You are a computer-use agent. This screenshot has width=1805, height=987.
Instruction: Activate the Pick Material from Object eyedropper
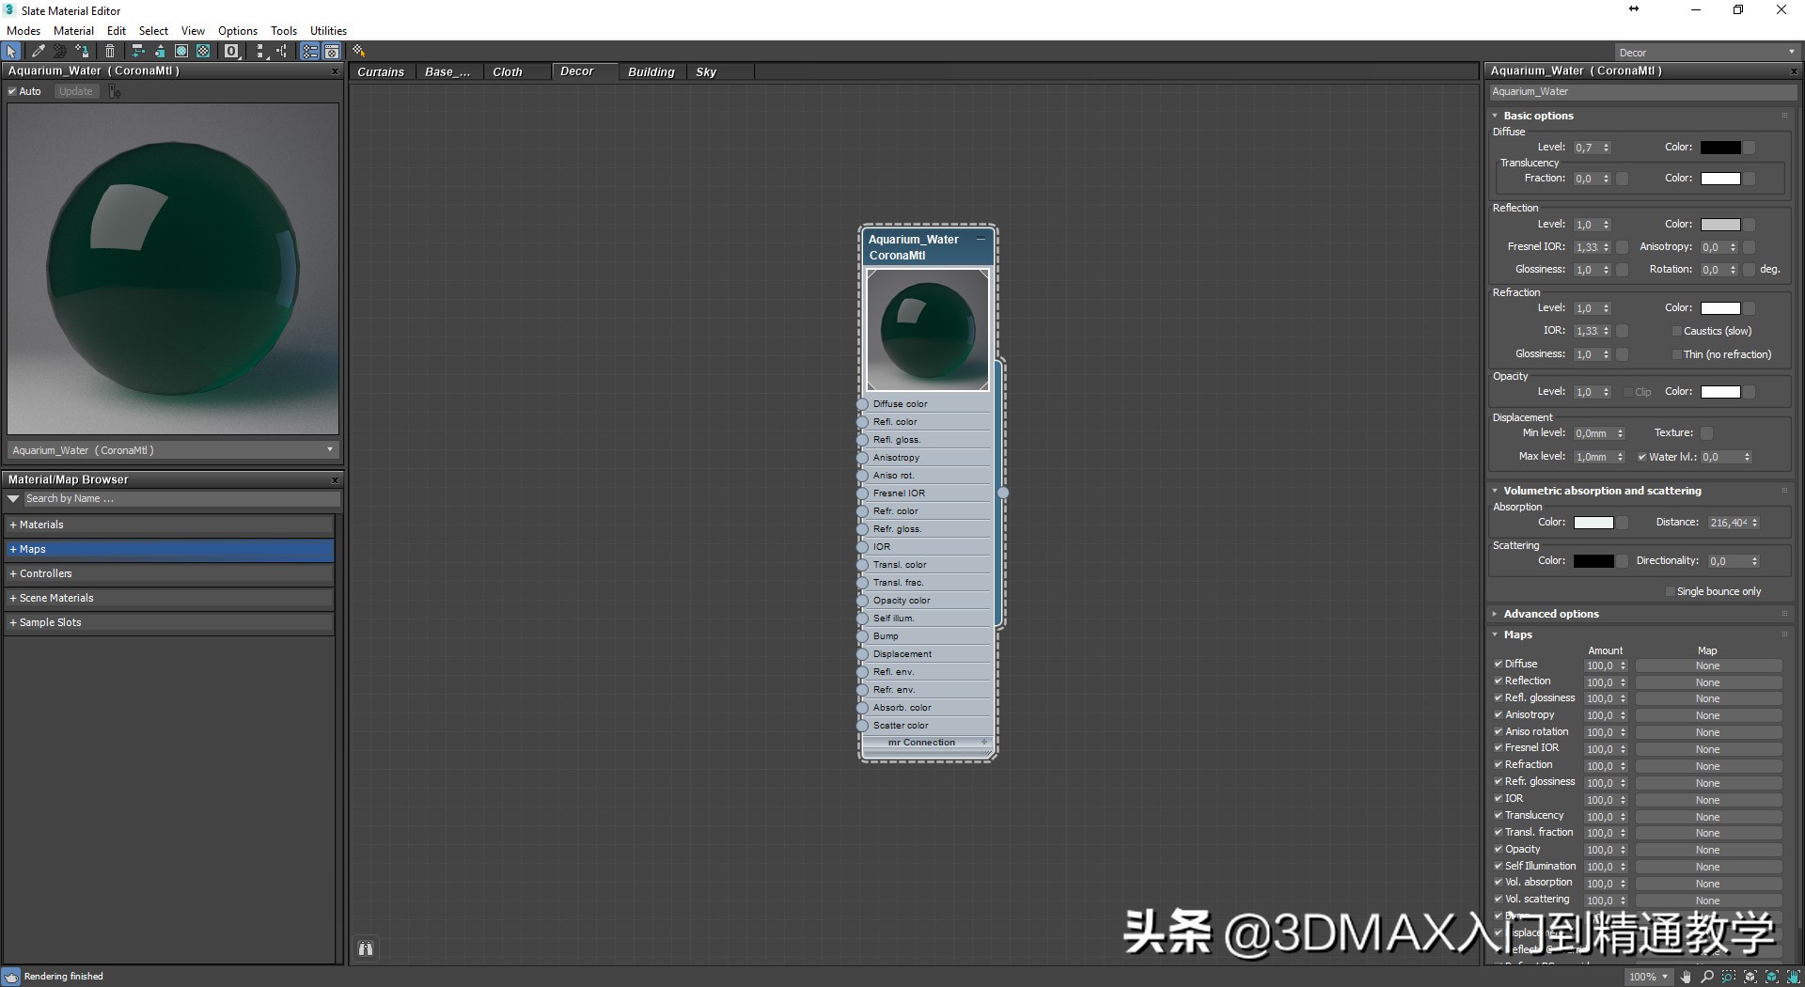click(x=38, y=52)
